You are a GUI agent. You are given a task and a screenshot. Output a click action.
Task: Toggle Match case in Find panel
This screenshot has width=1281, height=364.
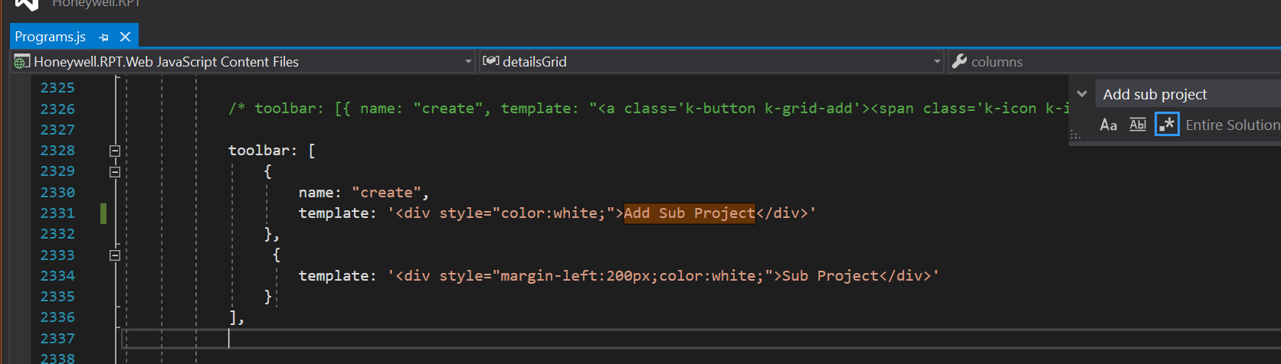tap(1109, 125)
